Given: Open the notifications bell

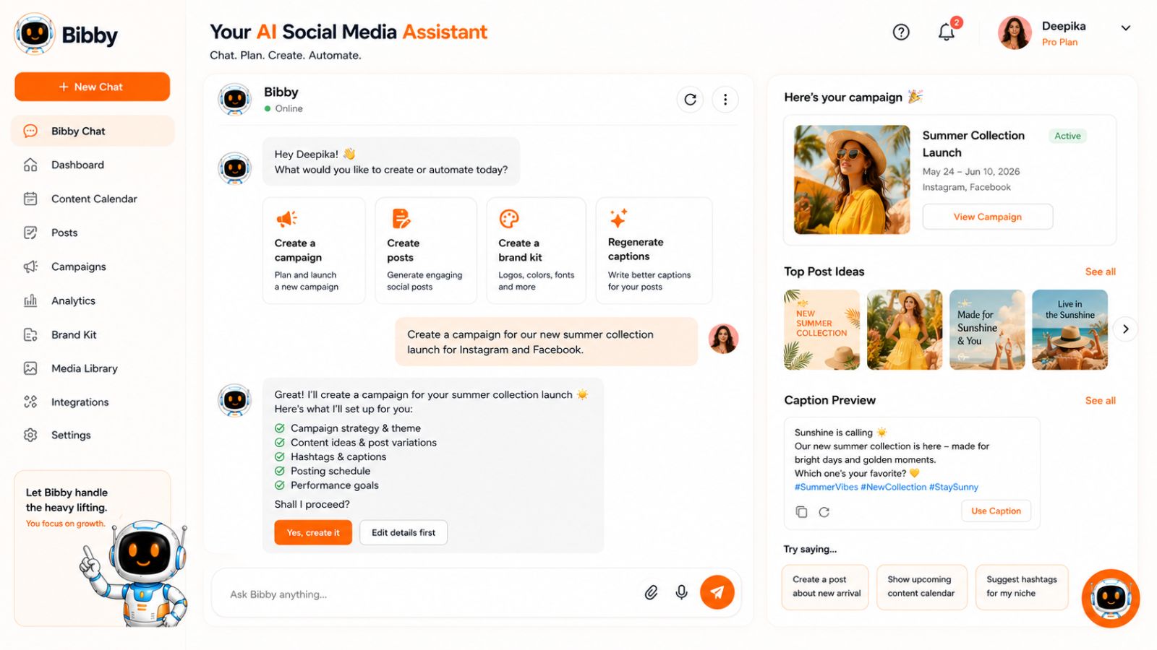Looking at the screenshot, I should tap(947, 32).
